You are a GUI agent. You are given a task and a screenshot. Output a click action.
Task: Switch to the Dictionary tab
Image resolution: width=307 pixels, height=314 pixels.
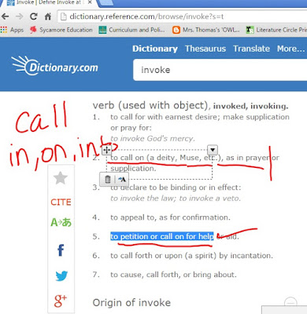pyautogui.click(x=155, y=49)
